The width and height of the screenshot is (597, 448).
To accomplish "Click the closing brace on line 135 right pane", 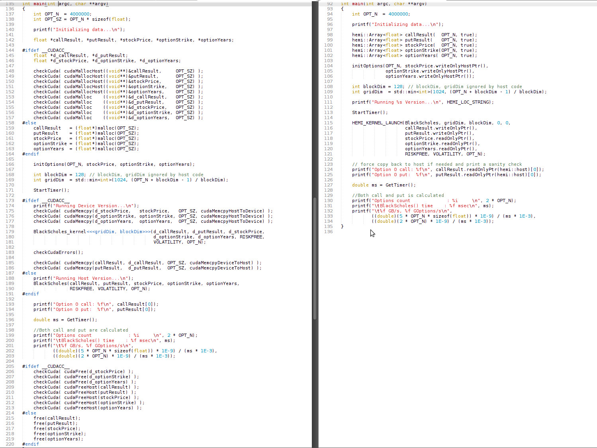I will 342,226.
